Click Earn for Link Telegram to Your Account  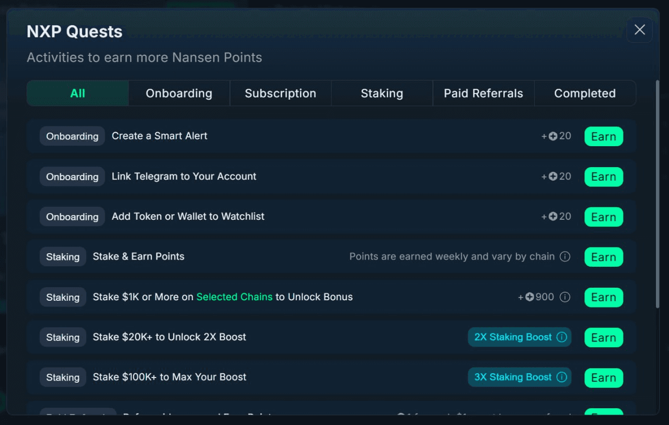(x=604, y=176)
